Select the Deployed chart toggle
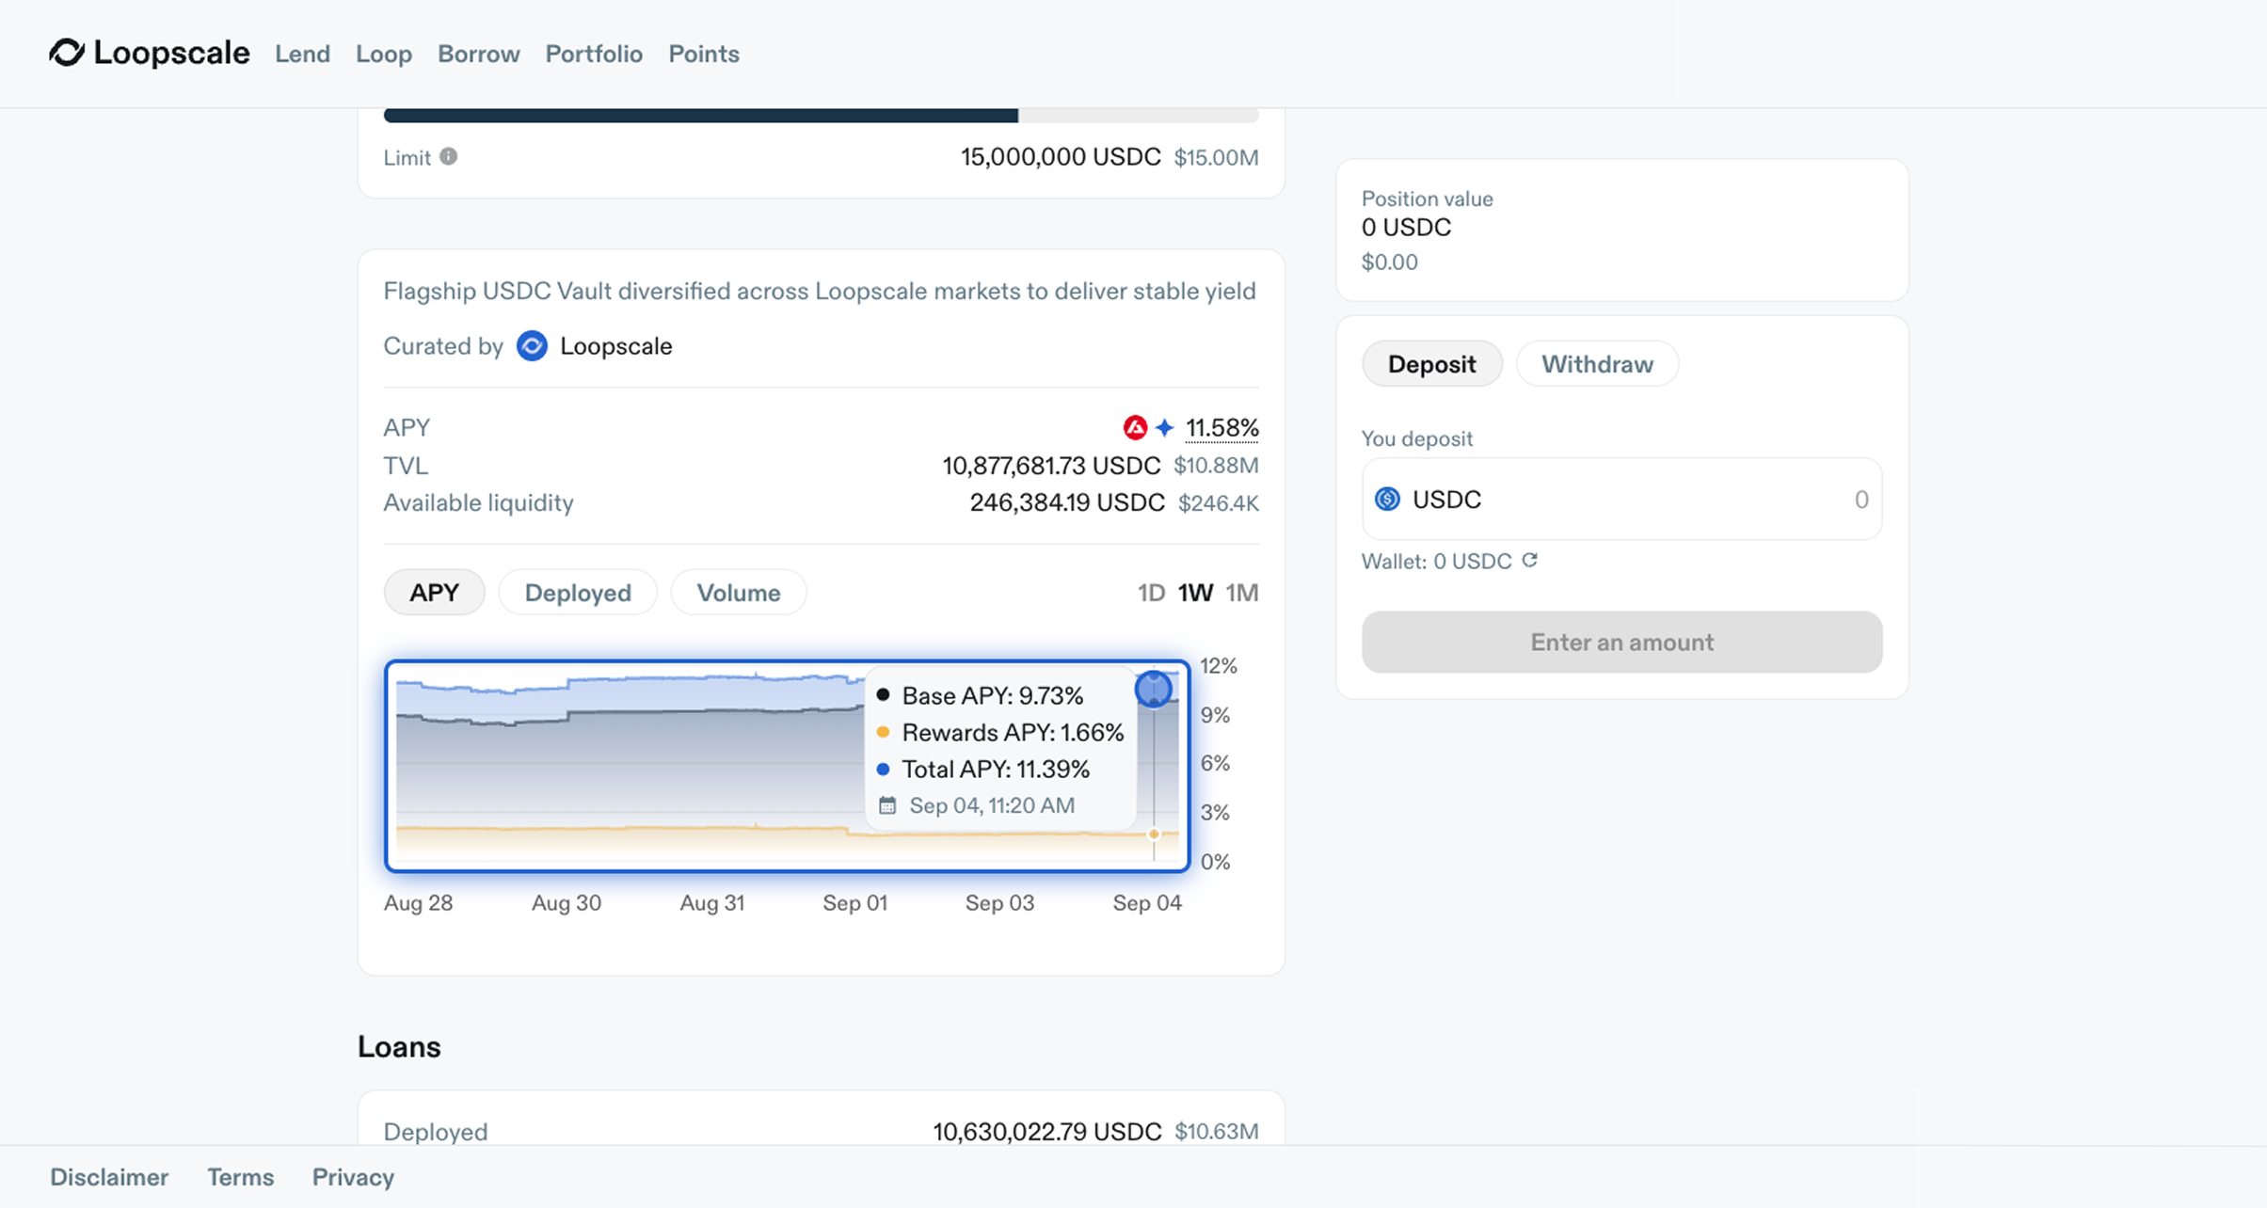This screenshot has height=1208, width=2267. (x=577, y=593)
